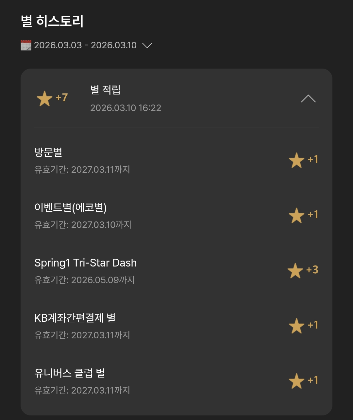This screenshot has height=420, width=353.
Task: Click the star icon next to 방문별
Action: (297, 160)
